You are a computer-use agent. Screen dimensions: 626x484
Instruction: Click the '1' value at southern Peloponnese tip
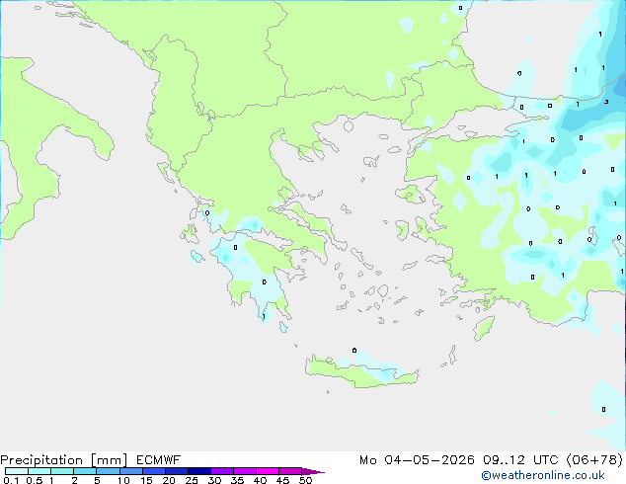point(264,317)
